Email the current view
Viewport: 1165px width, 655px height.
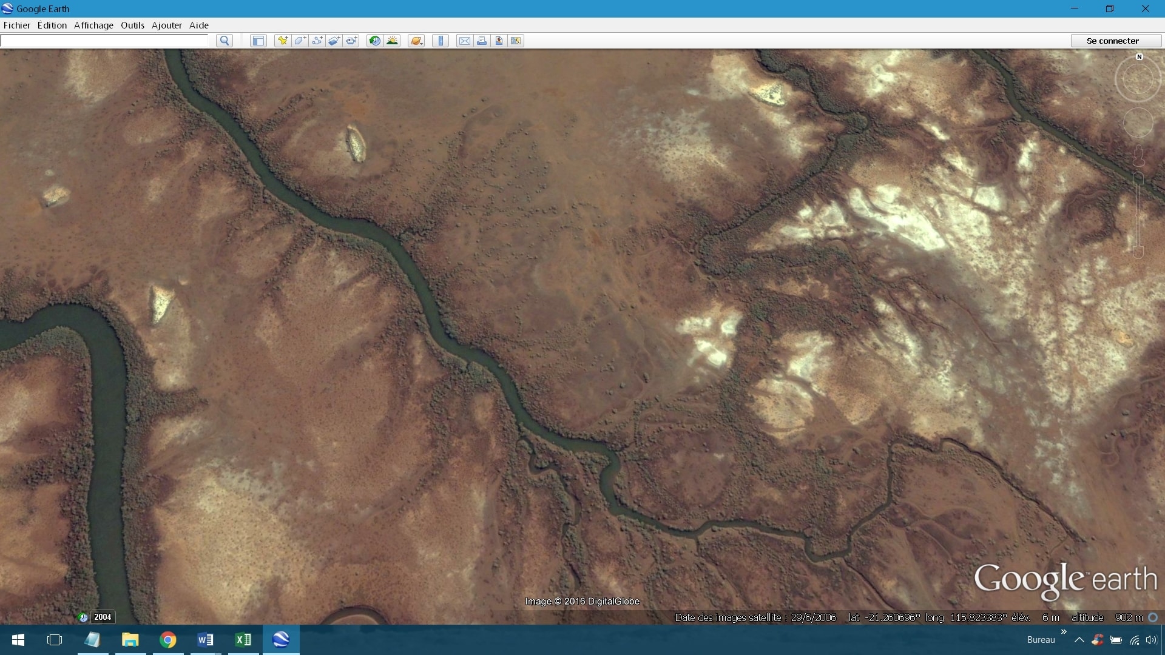(x=464, y=41)
